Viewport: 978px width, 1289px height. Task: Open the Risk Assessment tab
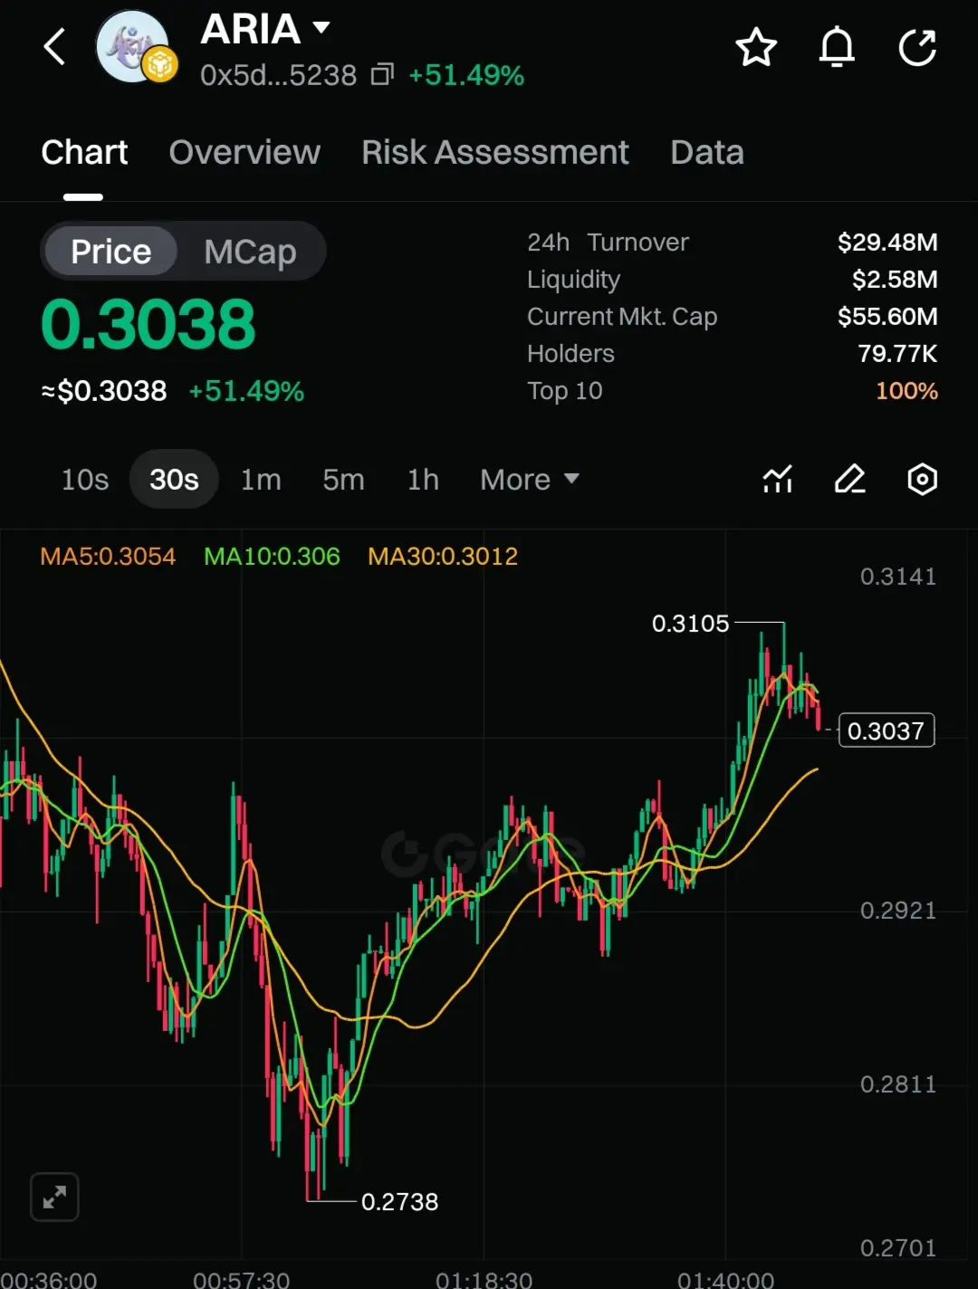495,152
